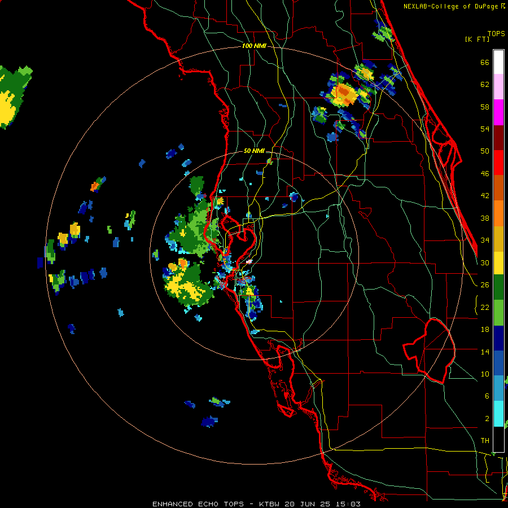Click the 62 value on the scale

tap(485, 85)
